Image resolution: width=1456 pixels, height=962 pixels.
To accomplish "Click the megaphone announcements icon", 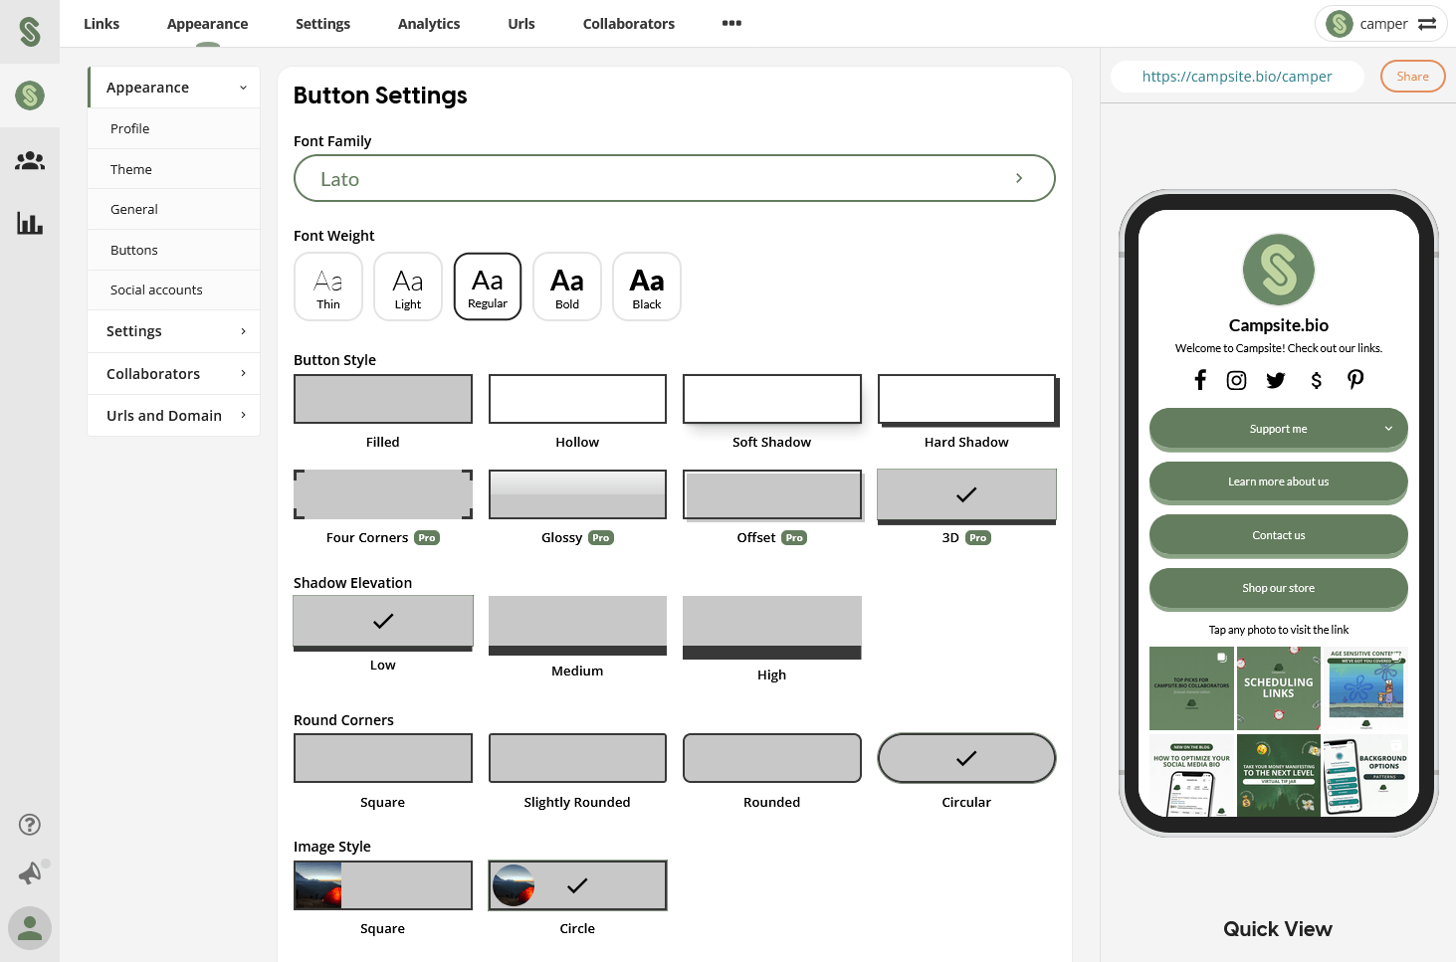I will click(x=30, y=872).
